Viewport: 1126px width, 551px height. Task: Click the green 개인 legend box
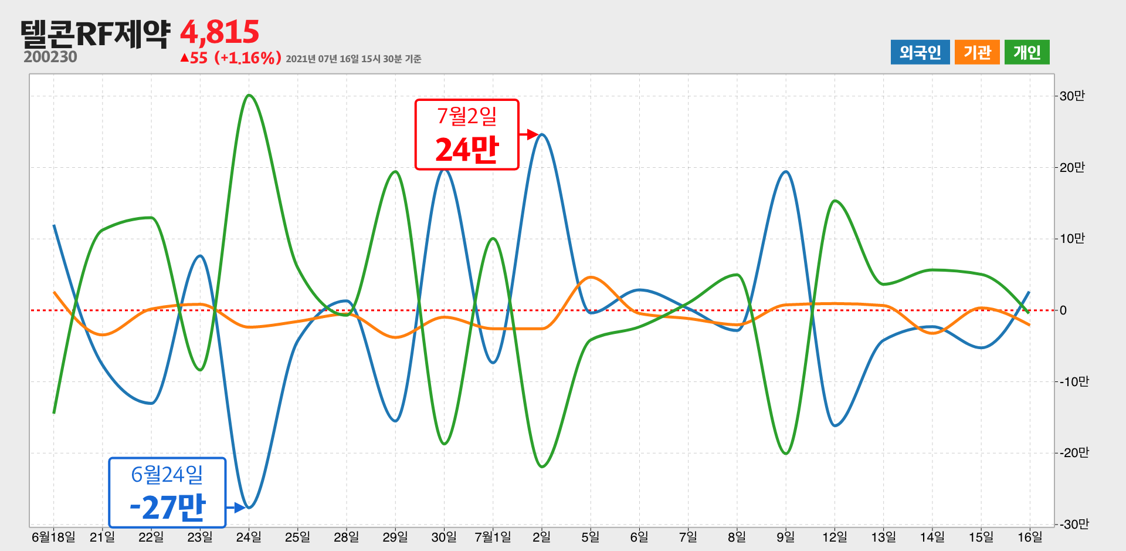1027,52
